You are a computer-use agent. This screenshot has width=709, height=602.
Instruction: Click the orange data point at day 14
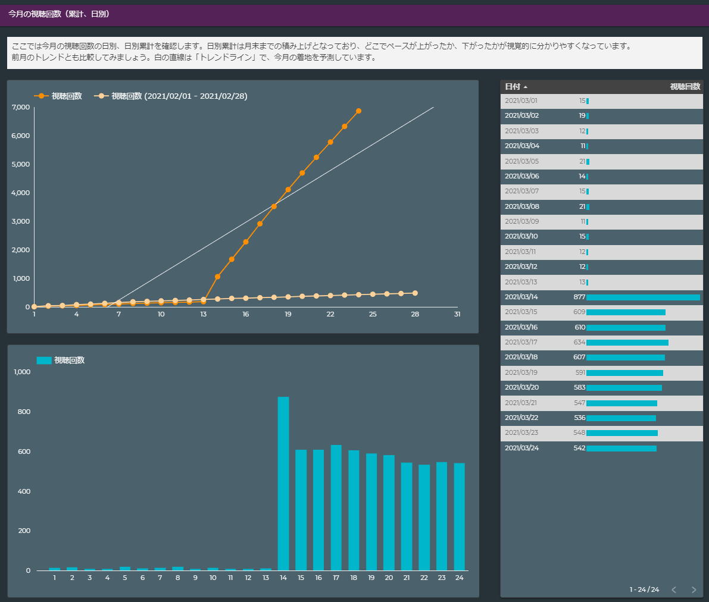217,277
